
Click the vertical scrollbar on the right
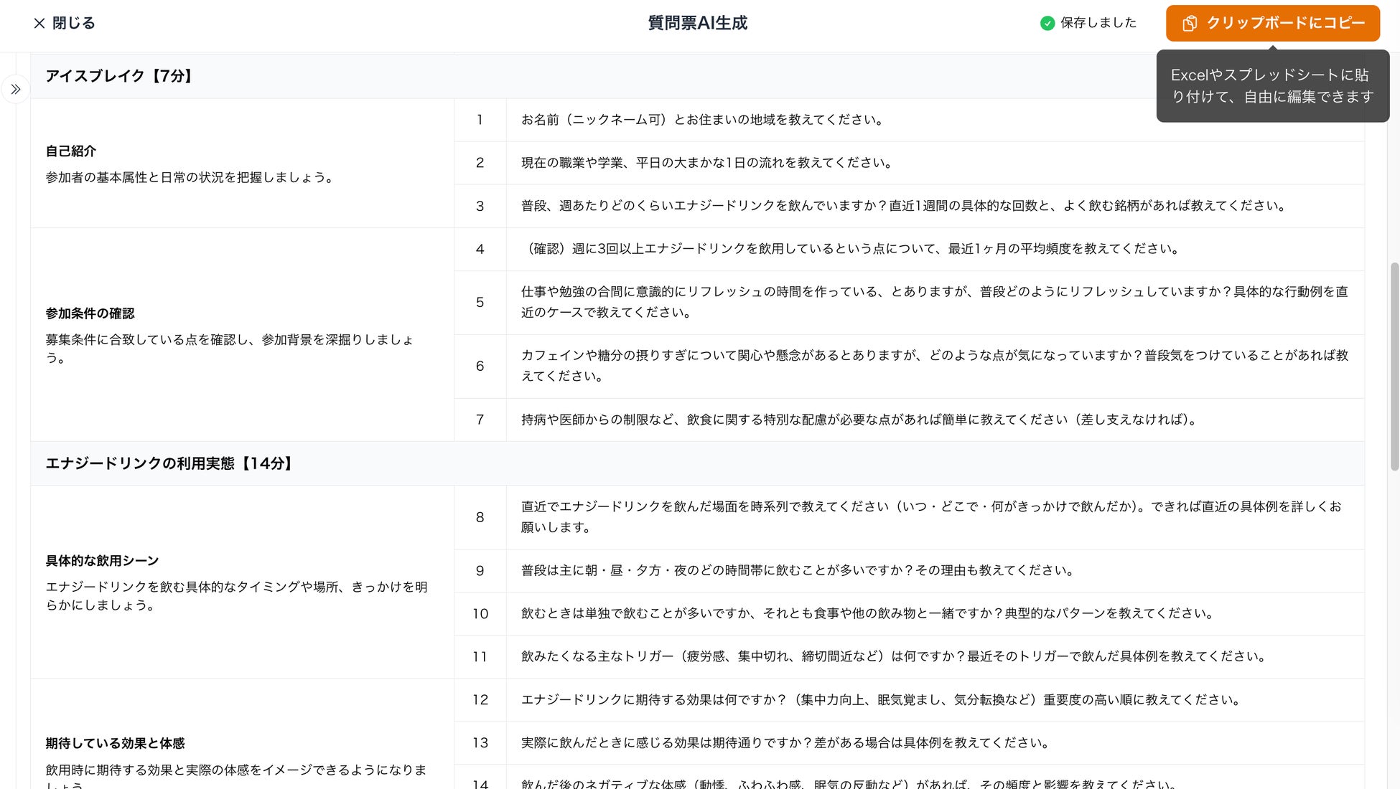click(1394, 366)
